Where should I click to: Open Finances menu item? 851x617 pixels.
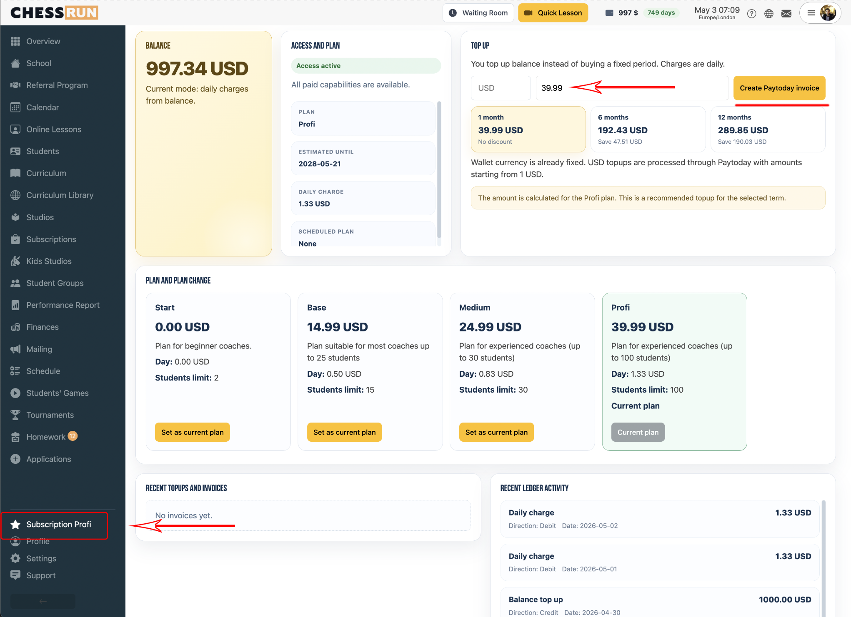42,327
